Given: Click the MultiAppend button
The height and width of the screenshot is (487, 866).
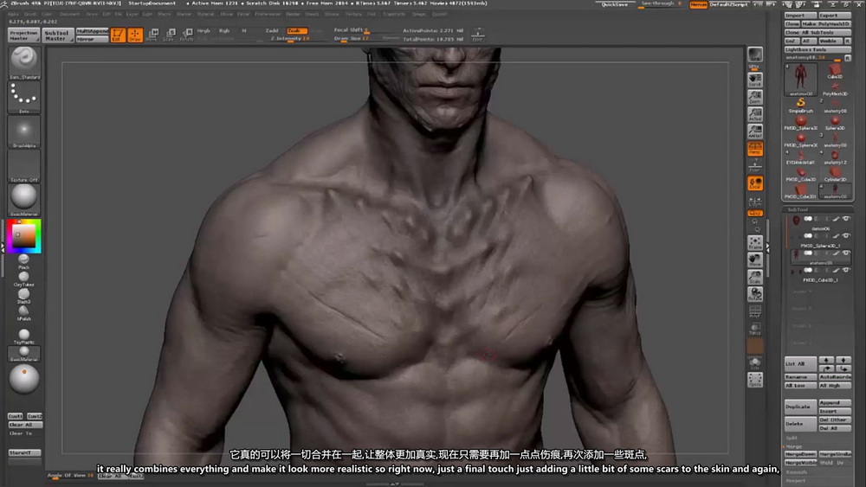Looking at the screenshot, I should (x=93, y=31).
